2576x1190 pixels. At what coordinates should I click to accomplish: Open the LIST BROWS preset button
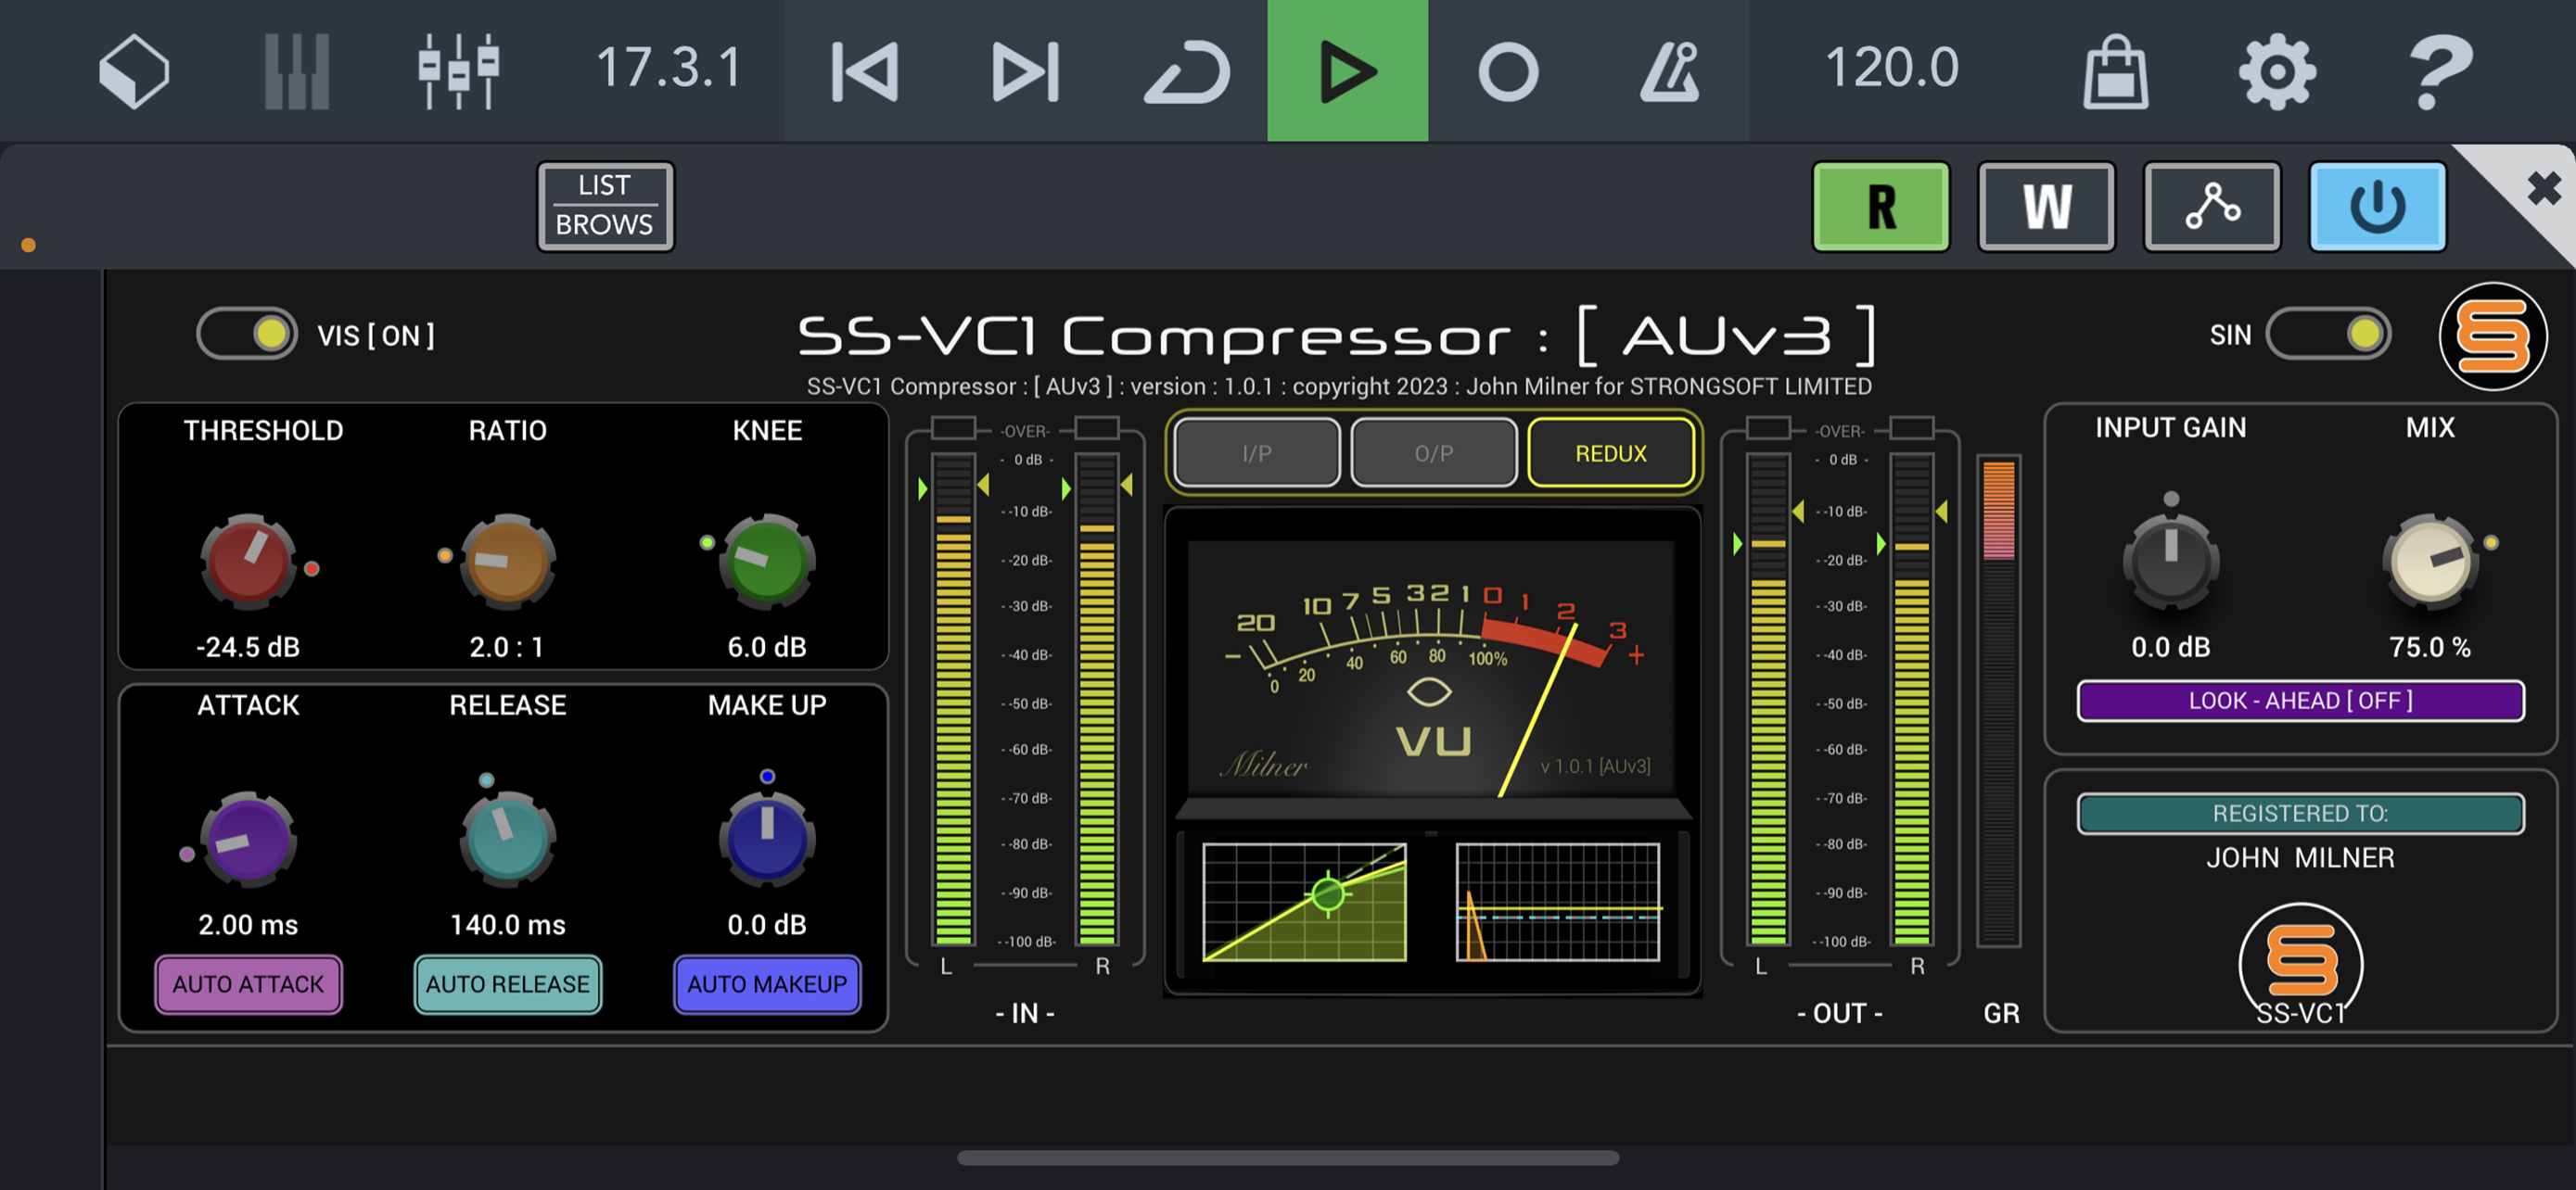point(605,206)
